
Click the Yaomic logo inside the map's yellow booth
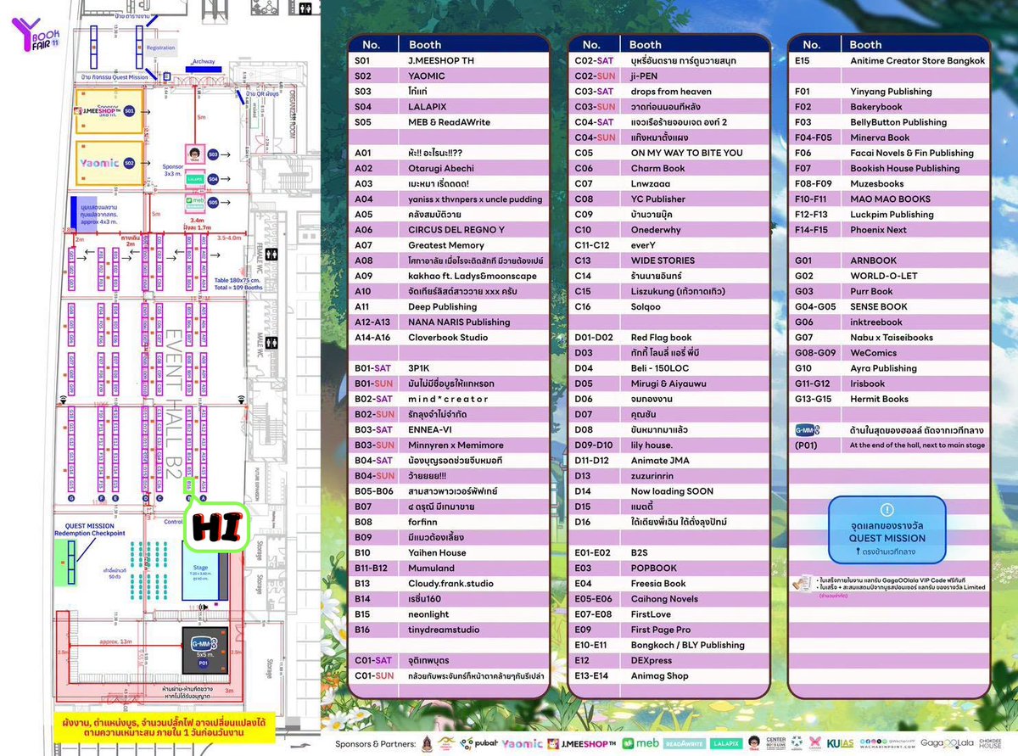pyautogui.click(x=98, y=162)
